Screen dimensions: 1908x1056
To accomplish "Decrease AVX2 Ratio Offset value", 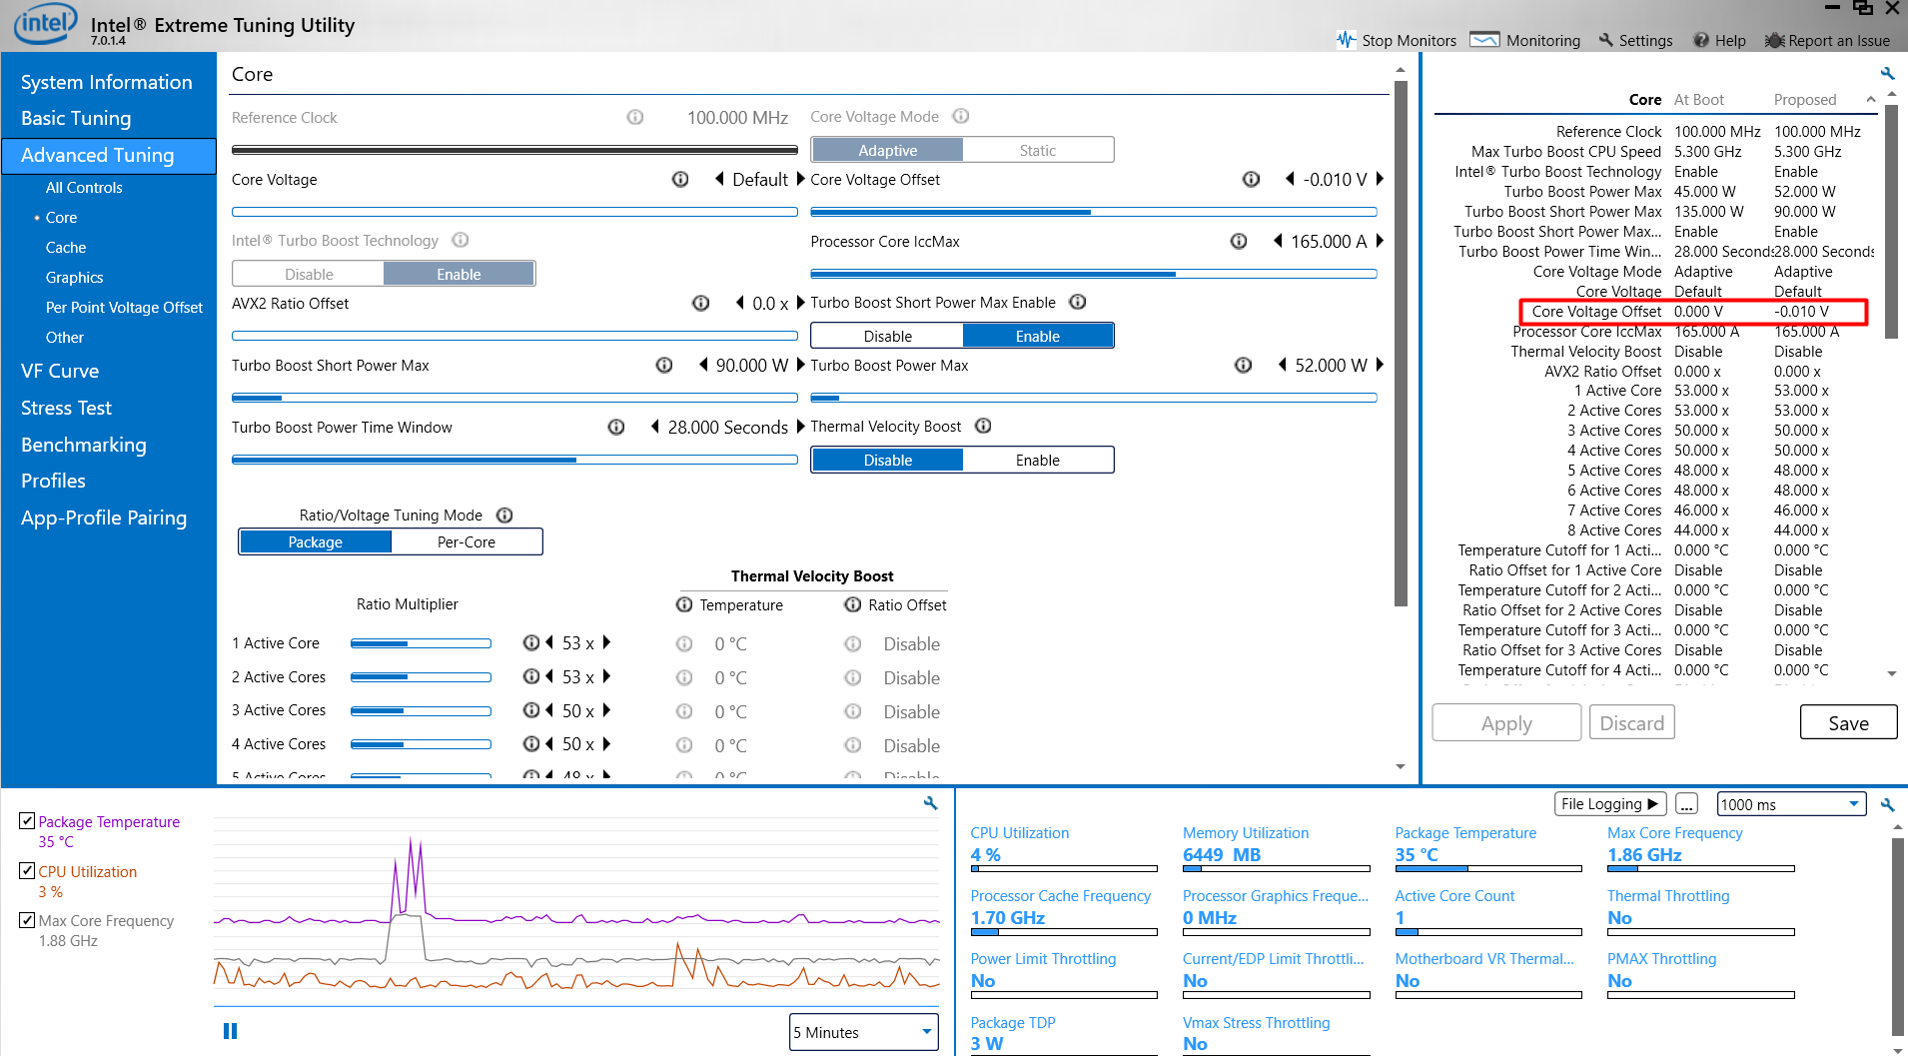I will pyautogui.click(x=739, y=303).
